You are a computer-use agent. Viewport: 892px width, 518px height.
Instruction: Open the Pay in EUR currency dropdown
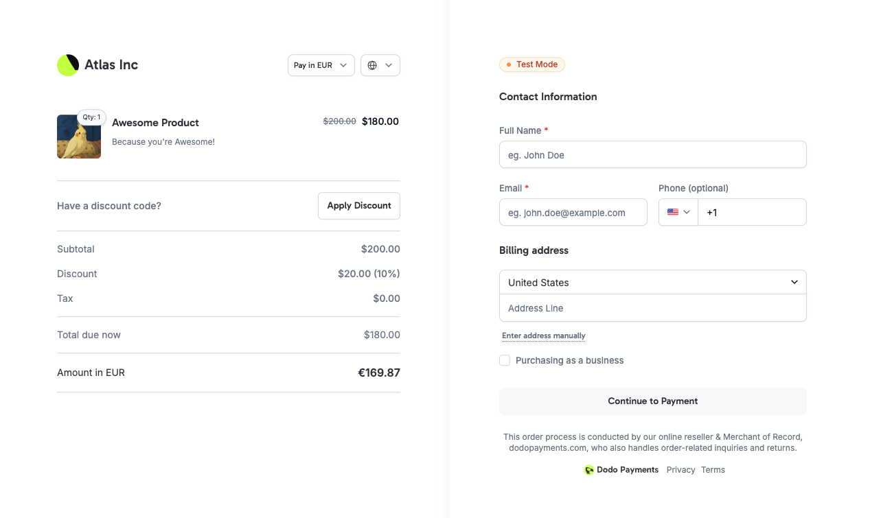(x=321, y=65)
